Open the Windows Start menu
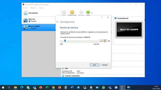The height and width of the screenshot is (90, 161). point(3,87)
